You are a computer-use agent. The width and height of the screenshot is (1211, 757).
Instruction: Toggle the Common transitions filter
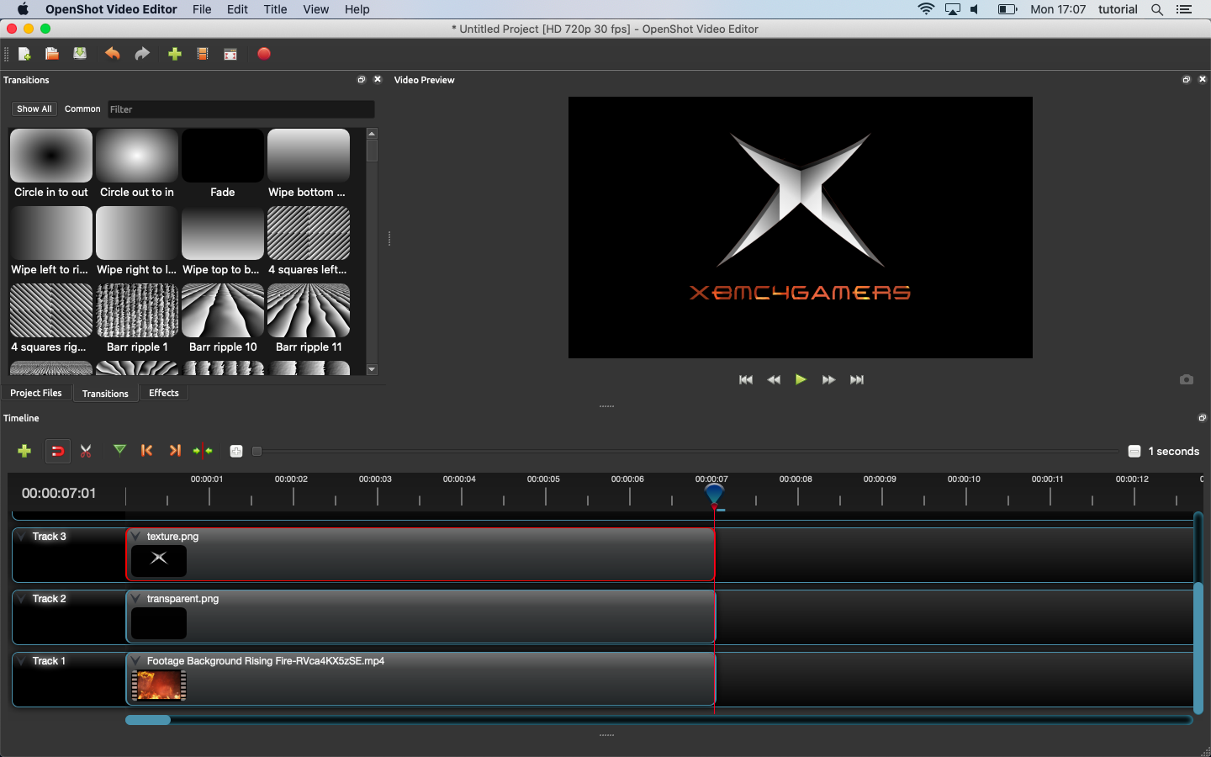click(x=82, y=109)
